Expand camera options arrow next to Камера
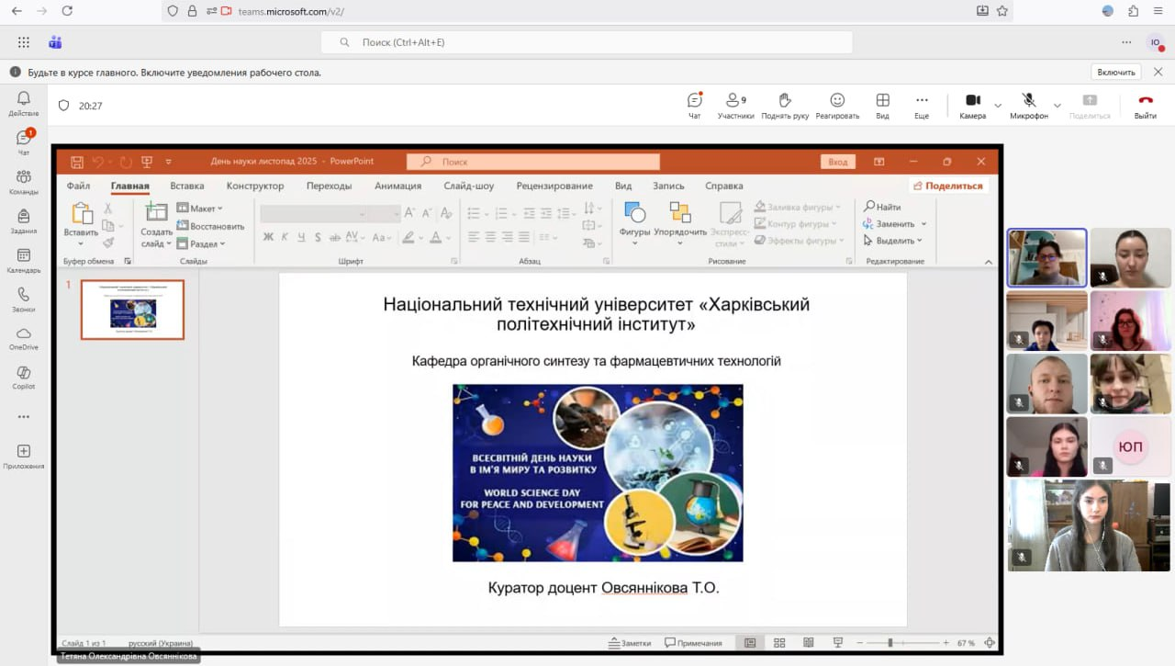This screenshot has width=1175, height=666. pos(998,106)
